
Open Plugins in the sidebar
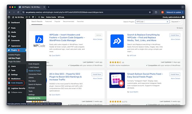tap(16, 50)
